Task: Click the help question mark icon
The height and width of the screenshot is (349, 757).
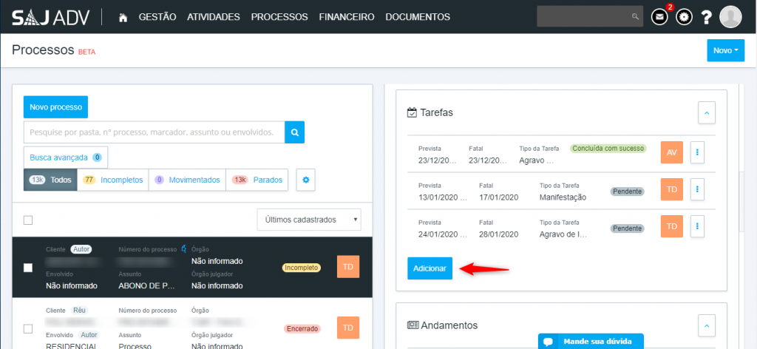Action: pos(707,16)
